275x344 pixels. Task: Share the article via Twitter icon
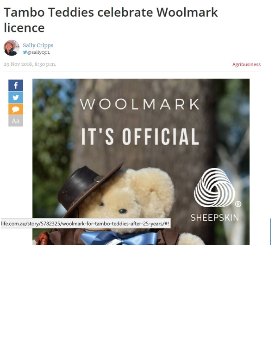pos(16,97)
